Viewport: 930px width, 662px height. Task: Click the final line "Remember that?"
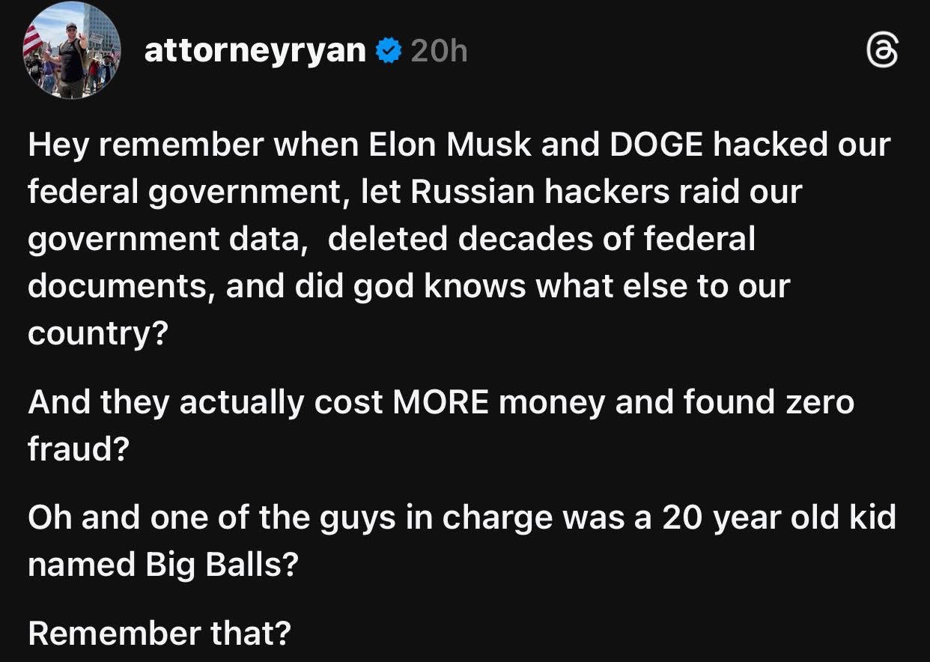[159, 633]
